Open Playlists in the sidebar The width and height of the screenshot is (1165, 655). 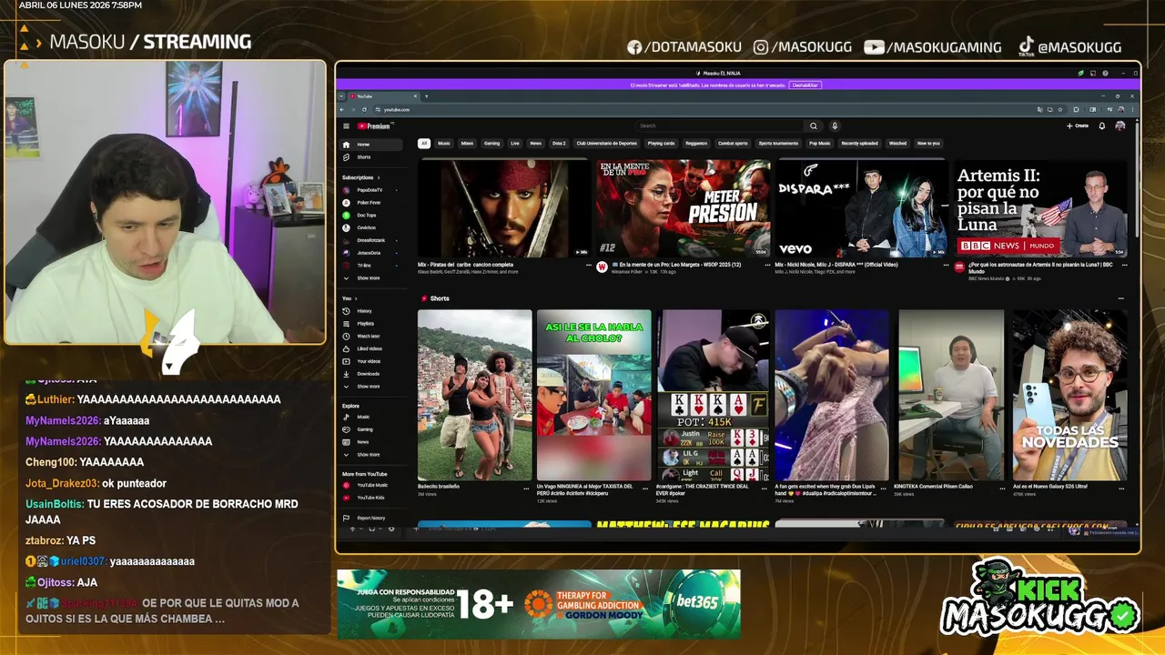click(x=371, y=324)
